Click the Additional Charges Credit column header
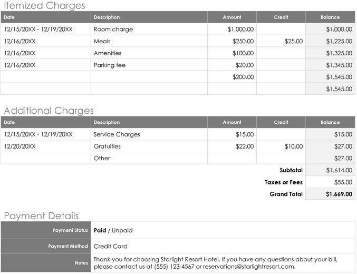 pos(281,122)
